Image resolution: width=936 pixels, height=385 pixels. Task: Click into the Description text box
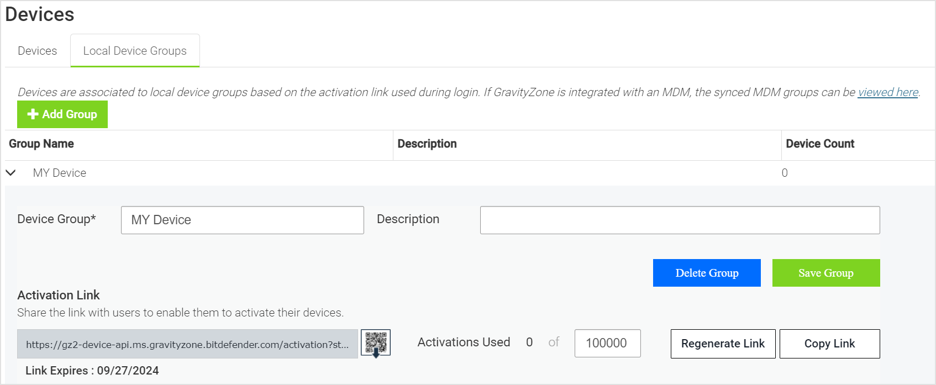point(680,220)
